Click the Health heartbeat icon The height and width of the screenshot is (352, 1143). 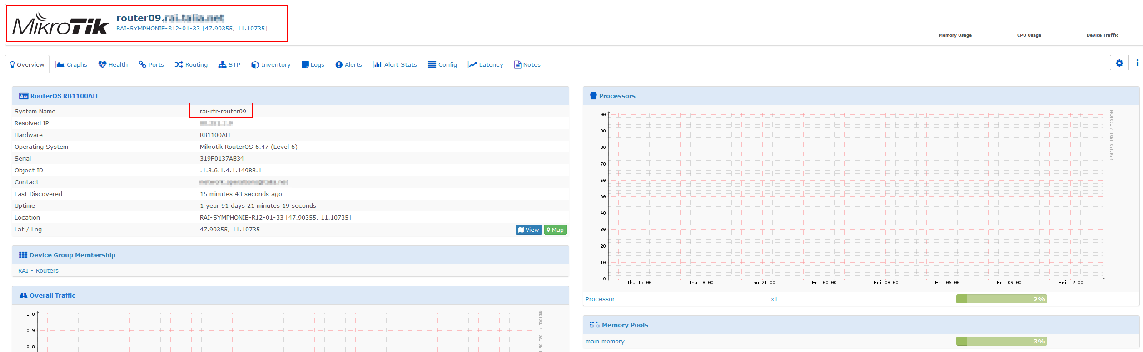pyautogui.click(x=102, y=64)
